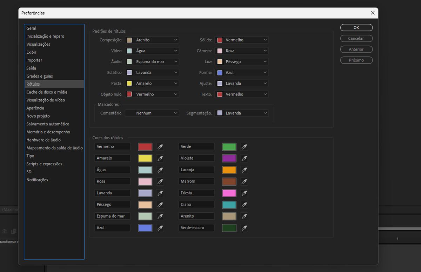This screenshot has height=272, width=421.
Task: Open the Comentário marker dropdown
Action: click(152, 113)
